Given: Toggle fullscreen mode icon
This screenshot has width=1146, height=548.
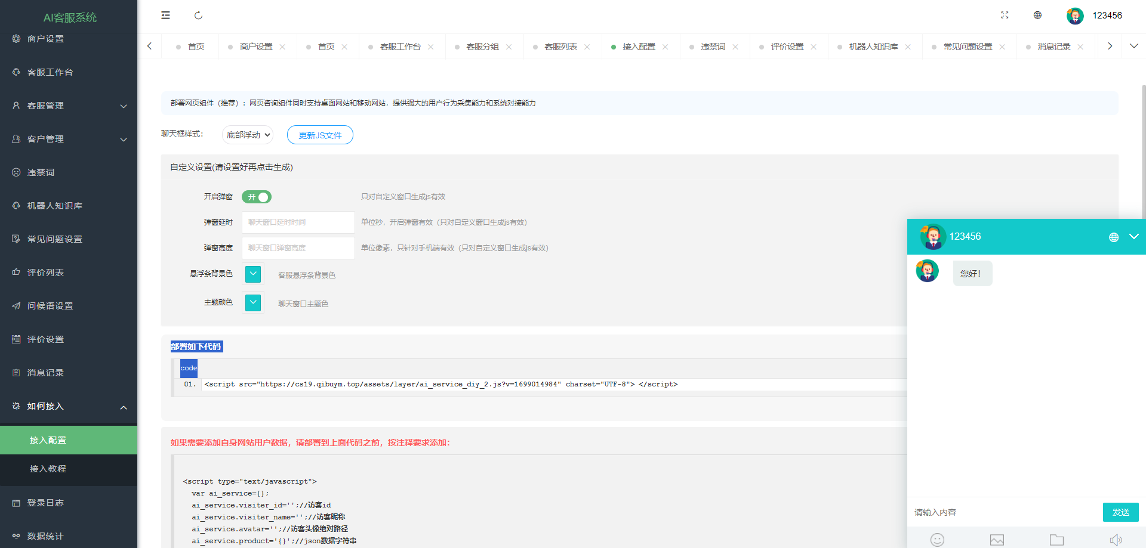Looking at the screenshot, I should click(x=1005, y=16).
